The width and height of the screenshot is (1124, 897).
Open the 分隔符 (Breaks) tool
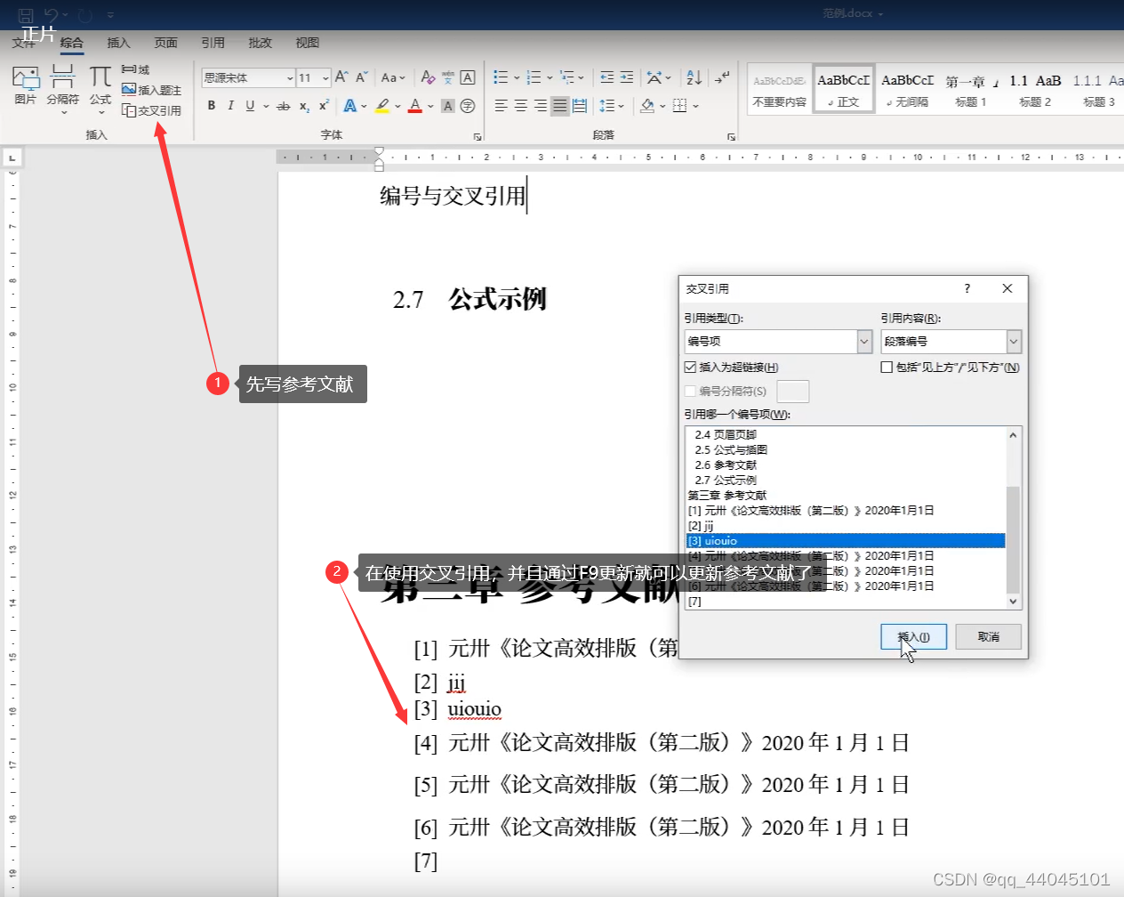pos(62,89)
